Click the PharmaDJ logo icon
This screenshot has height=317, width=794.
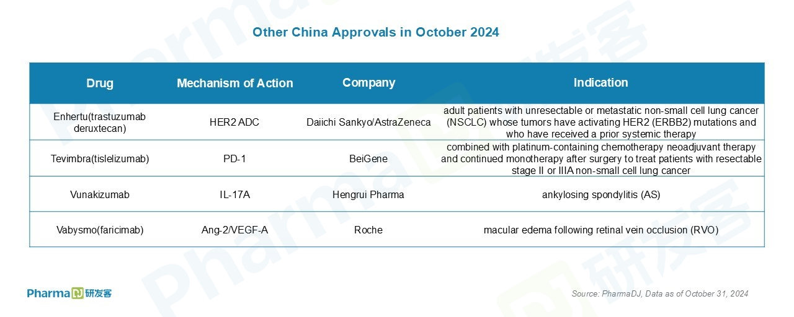(x=69, y=293)
